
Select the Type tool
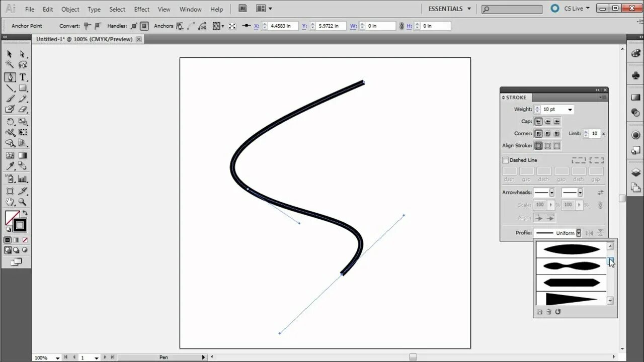tap(23, 77)
